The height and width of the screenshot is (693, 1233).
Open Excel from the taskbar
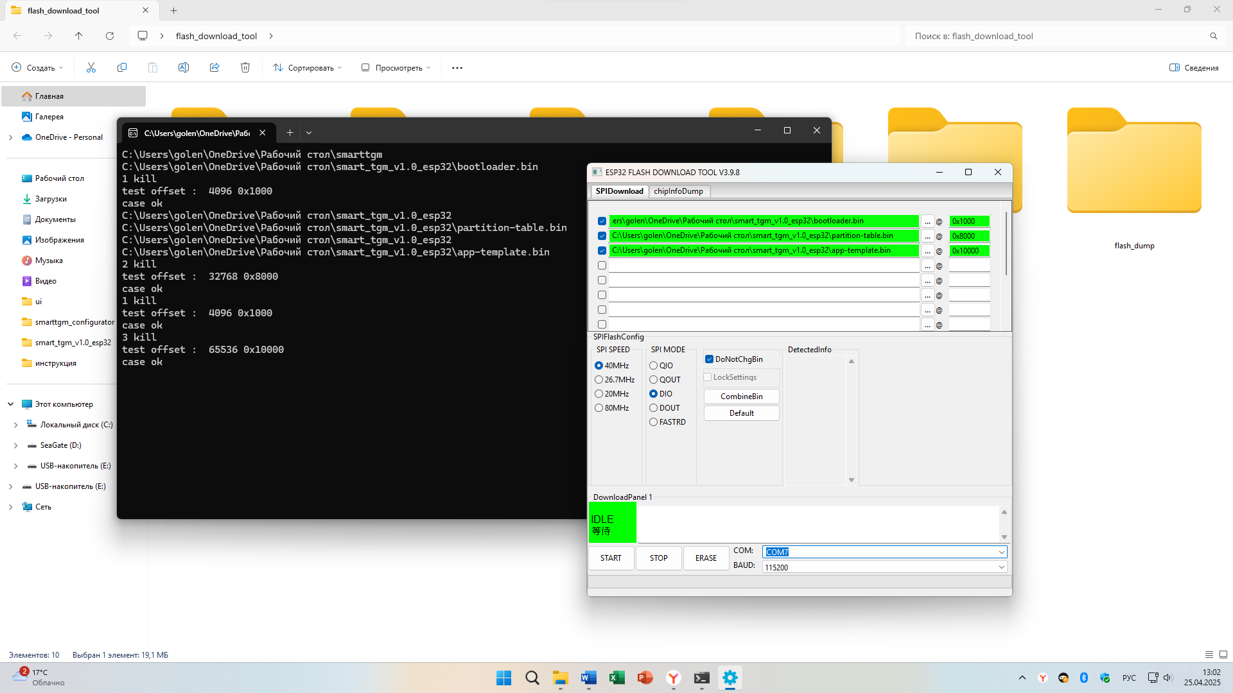click(617, 678)
